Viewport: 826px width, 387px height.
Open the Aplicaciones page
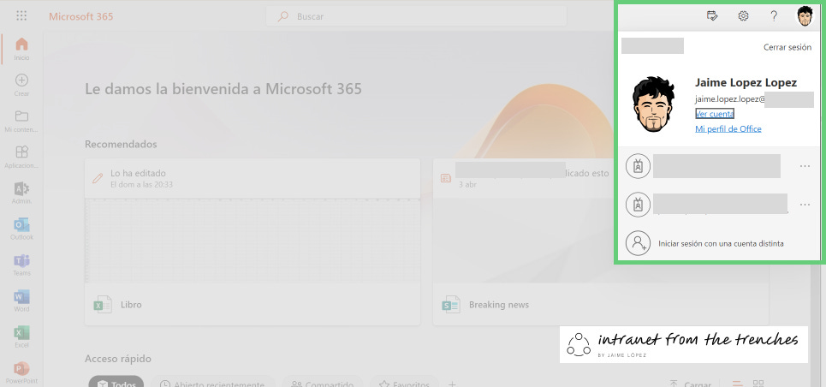(x=21, y=157)
